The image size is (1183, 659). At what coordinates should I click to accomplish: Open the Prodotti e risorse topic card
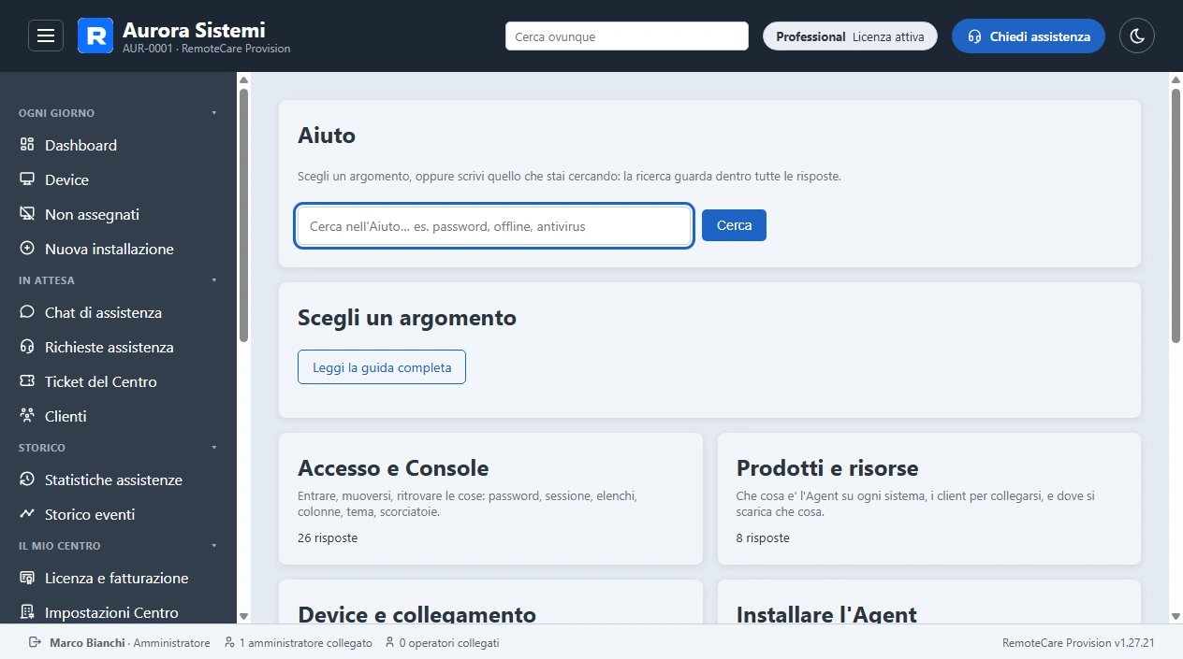929,498
